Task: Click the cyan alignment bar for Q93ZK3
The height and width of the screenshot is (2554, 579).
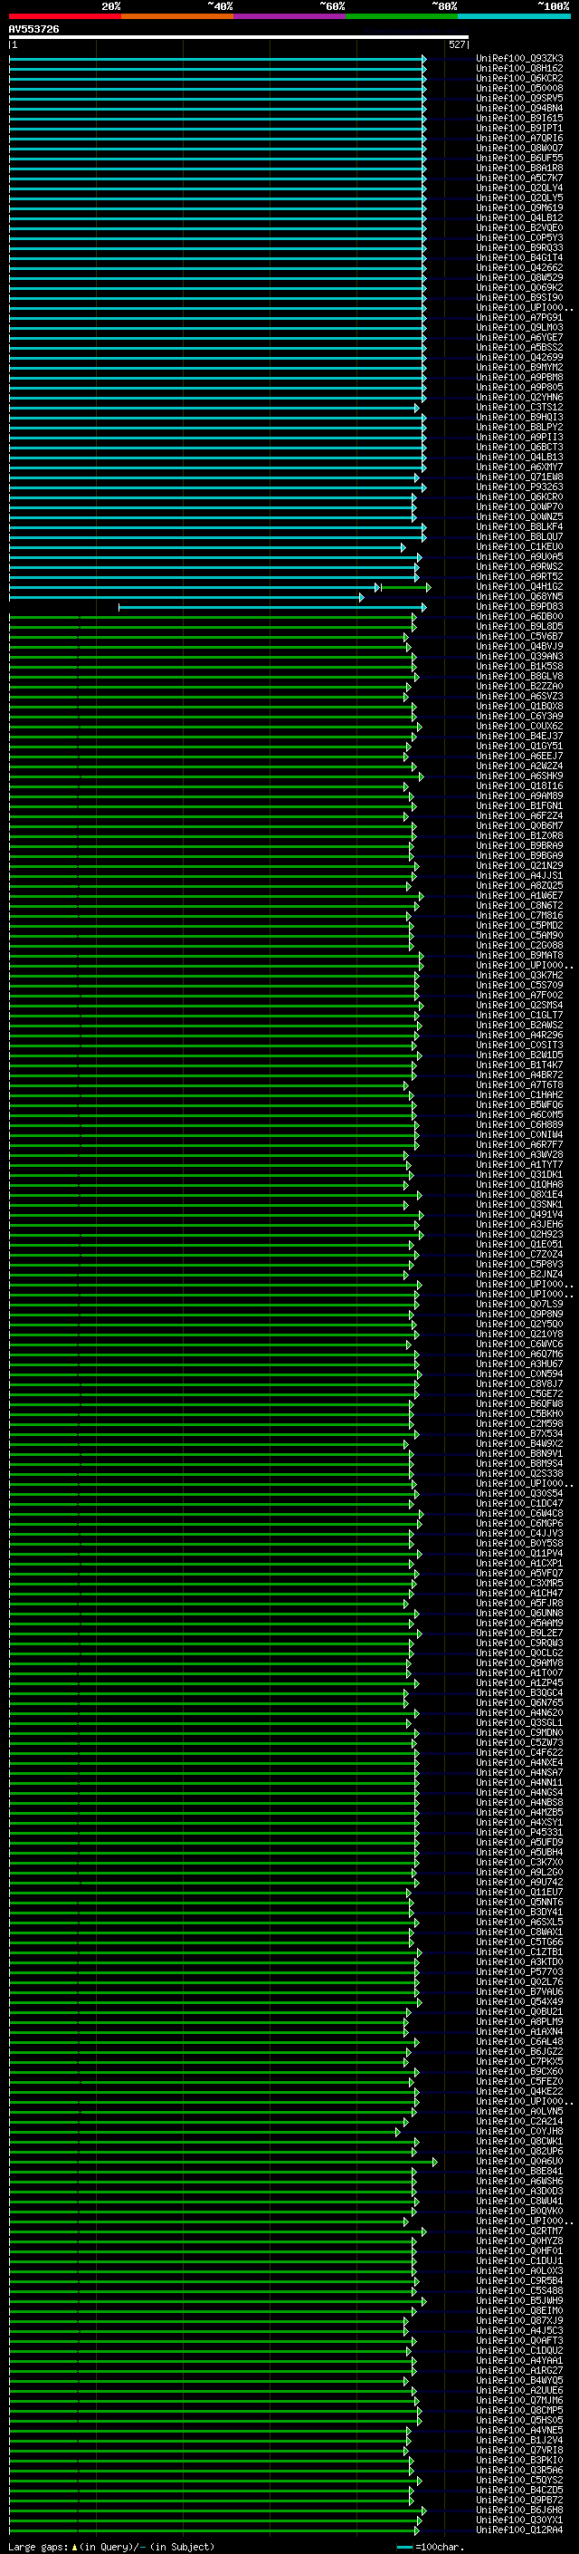Action: 217,59
